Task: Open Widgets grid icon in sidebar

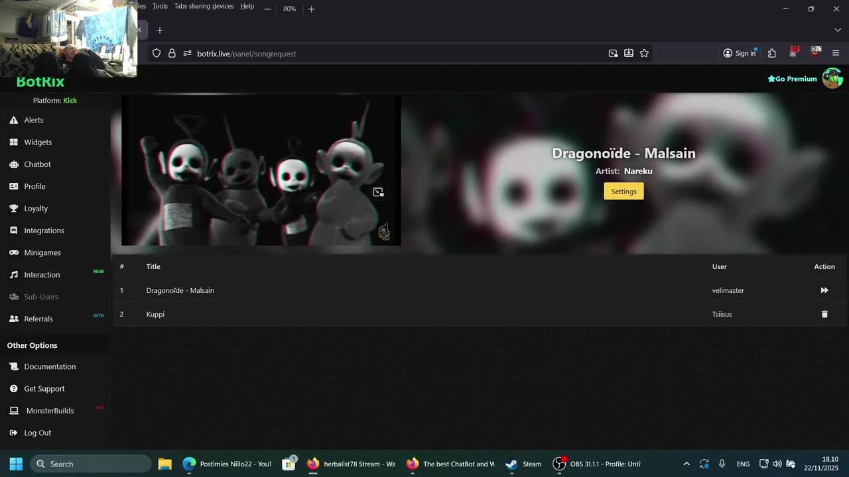Action: click(13, 142)
